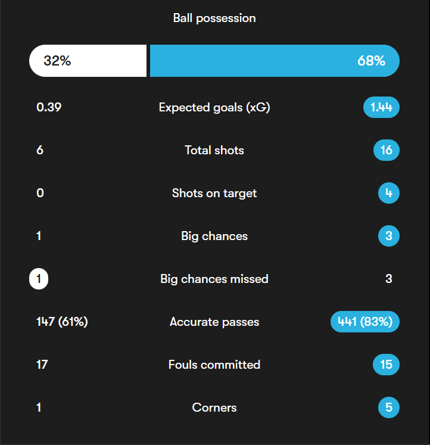Select the Shots on target label

point(214,194)
